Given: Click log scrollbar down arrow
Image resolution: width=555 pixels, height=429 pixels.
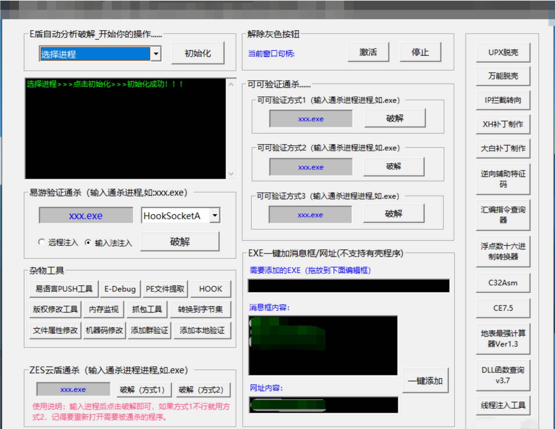Looking at the screenshot, I should (231, 174).
